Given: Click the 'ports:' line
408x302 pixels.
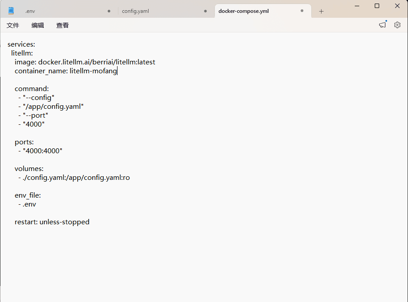Looking at the screenshot, I should (24, 142).
